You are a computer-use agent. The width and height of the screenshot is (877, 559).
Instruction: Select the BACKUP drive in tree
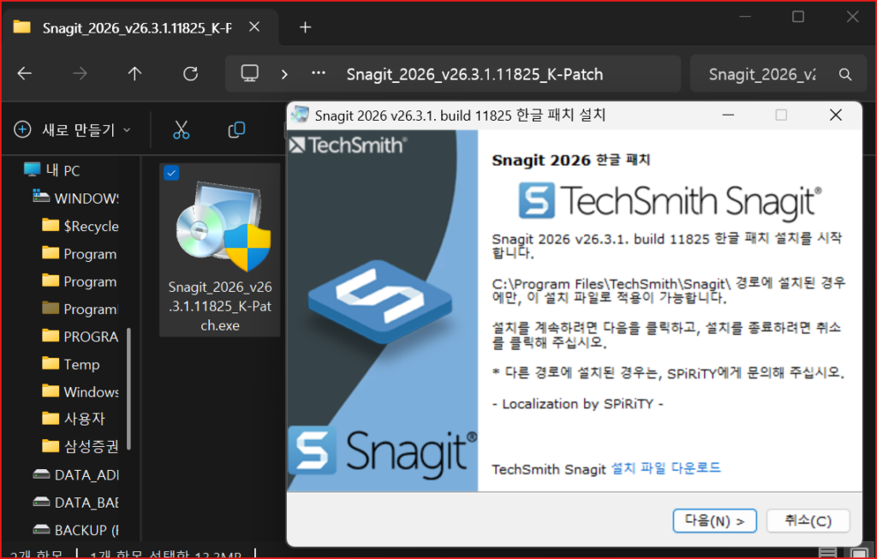(x=76, y=530)
